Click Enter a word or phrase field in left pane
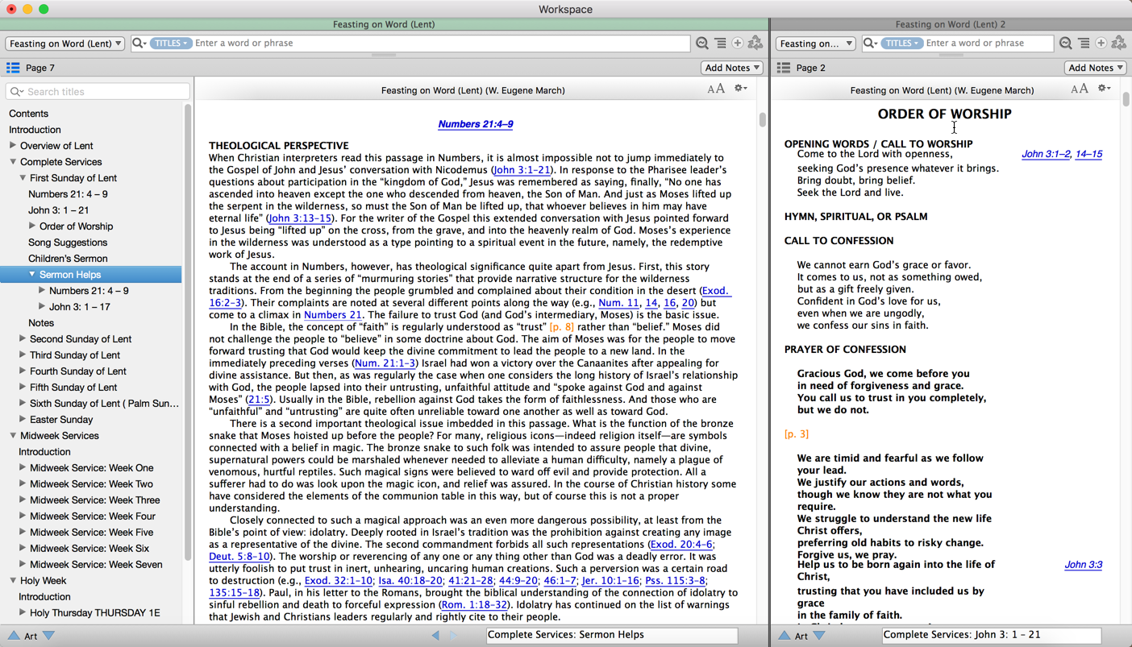The height and width of the screenshot is (647, 1132). (441, 44)
